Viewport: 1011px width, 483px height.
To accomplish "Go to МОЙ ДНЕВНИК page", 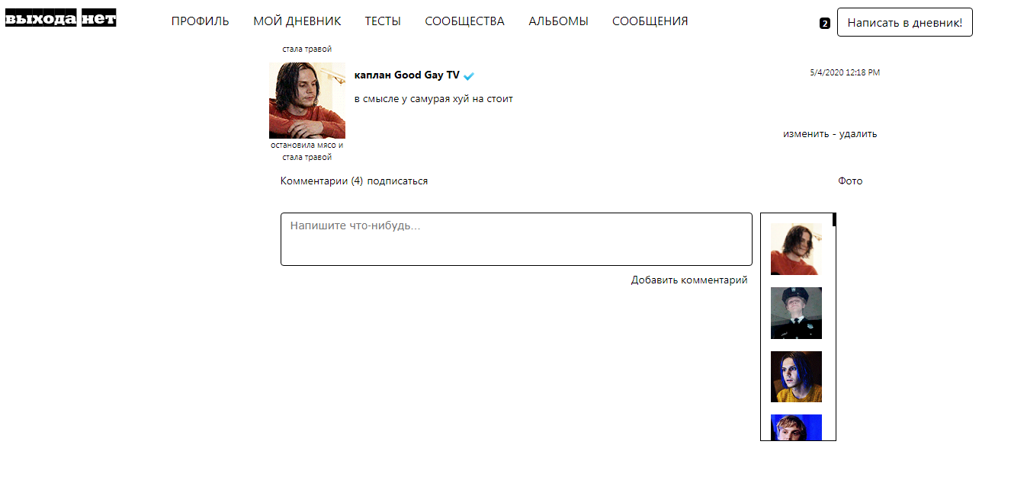I will 297,21.
